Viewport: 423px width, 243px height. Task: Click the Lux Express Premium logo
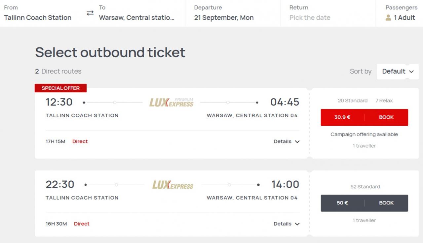171,103
